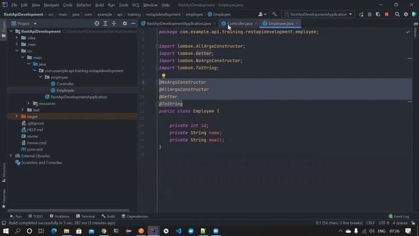This screenshot has width=419, height=236.
Task: Open the VCS menu
Action: coord(136,5)
